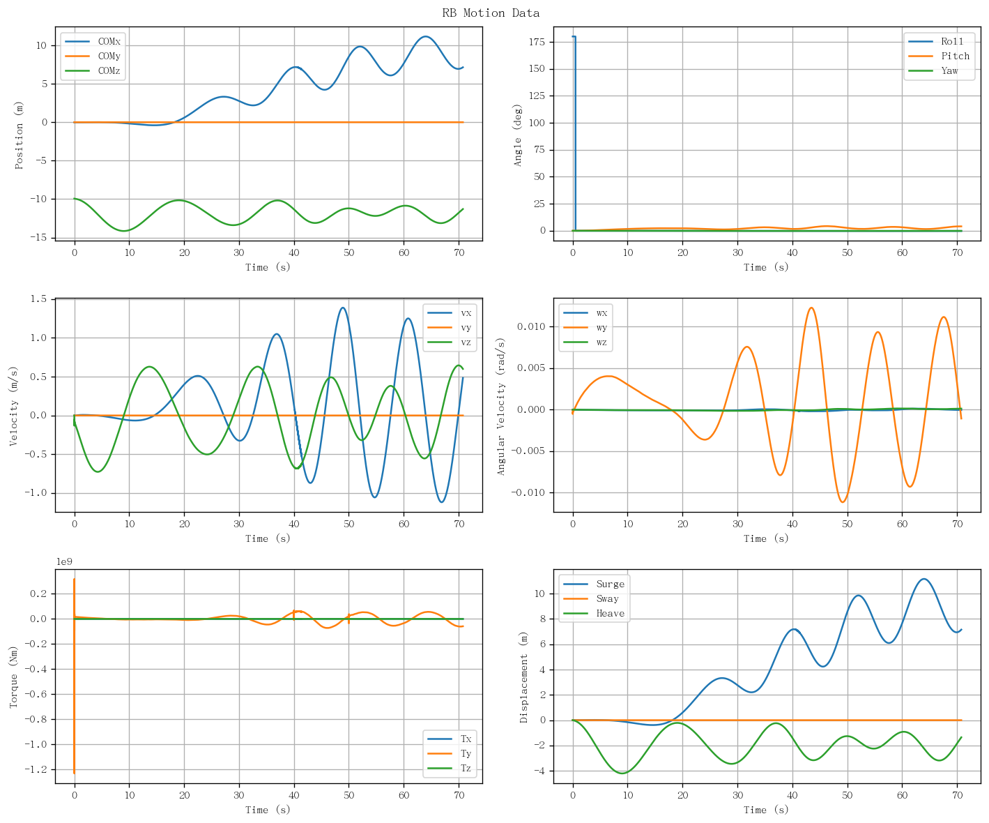Viewport: 989px width, 823px height.
Task: Click the green line sample beside Heave
Action: tap(576, 614)
